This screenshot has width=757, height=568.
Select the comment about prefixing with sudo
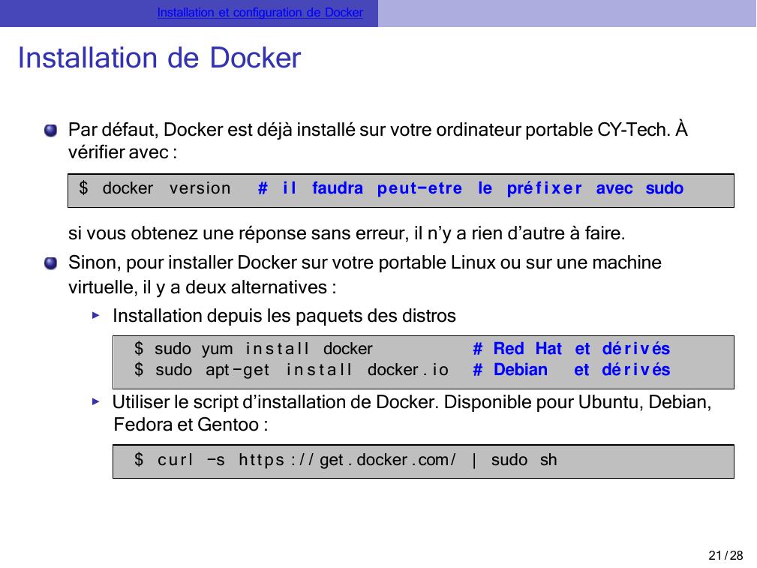pyautogui.click(x=470, y=188)
